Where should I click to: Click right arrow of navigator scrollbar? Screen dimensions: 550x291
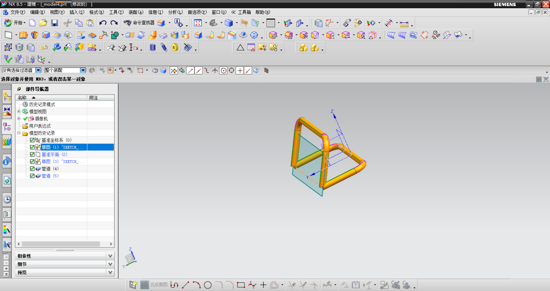(x=111, y=244)
